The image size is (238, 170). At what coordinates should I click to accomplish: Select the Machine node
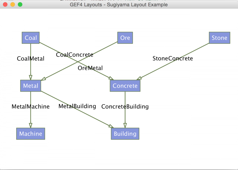(31, 134)
